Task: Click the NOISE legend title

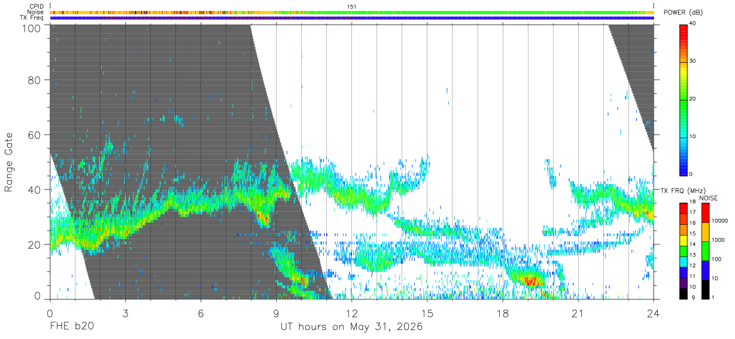Action: point(709,198)
